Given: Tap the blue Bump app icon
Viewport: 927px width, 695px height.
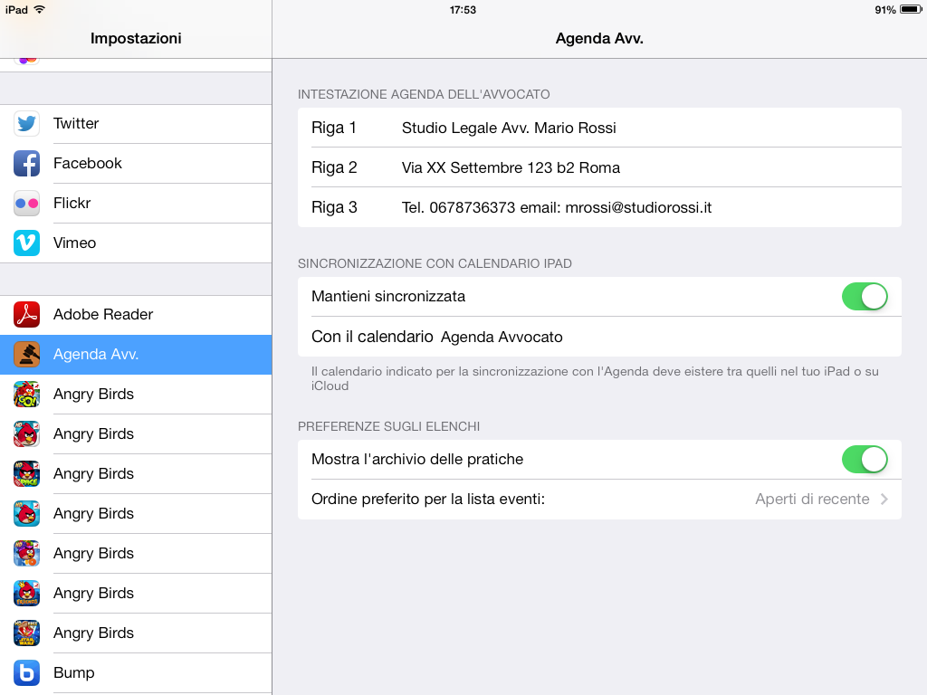Looking at the screenshot, I should tap(26, 673).
